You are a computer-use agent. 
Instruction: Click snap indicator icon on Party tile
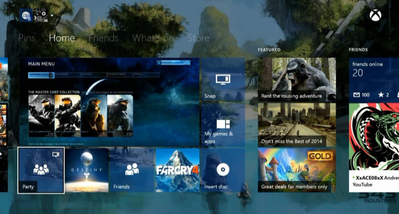tap(56, 154)
